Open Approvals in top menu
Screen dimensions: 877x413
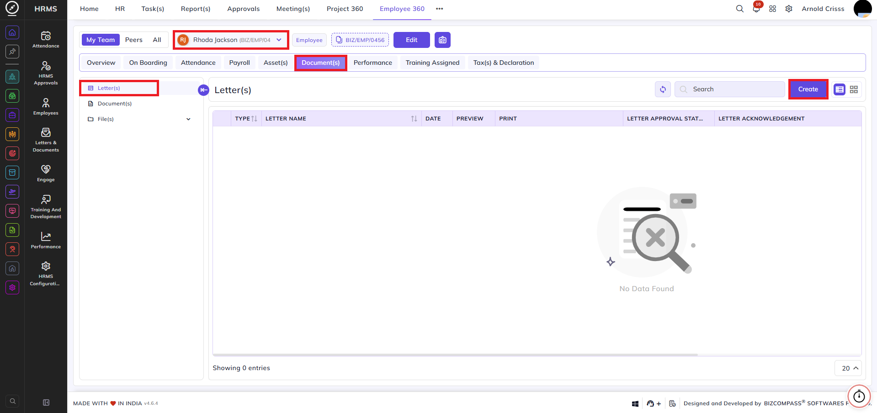244,9
